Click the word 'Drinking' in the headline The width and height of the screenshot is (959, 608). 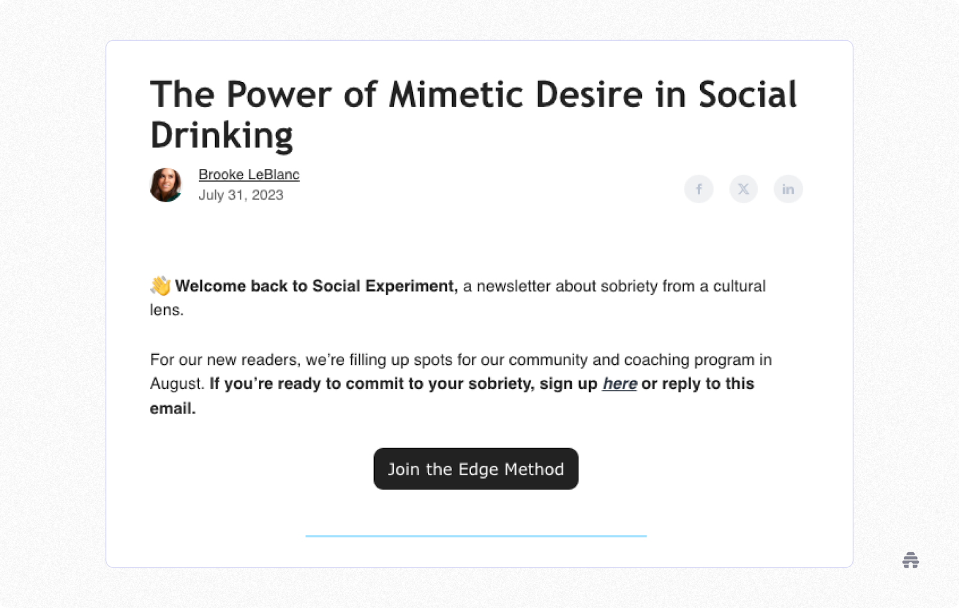[222, 135]
